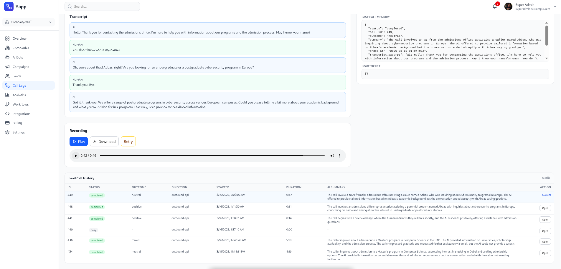Click the OUTCOME column header
Viewport: 561px width, 269px height.
139,187
